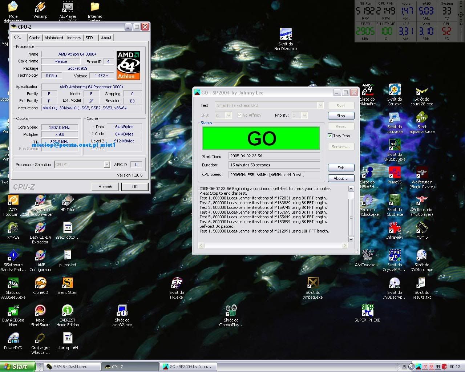Click the Exit button in SP2004
Viewport: 465px width, 372px height.
pos(341,168)
